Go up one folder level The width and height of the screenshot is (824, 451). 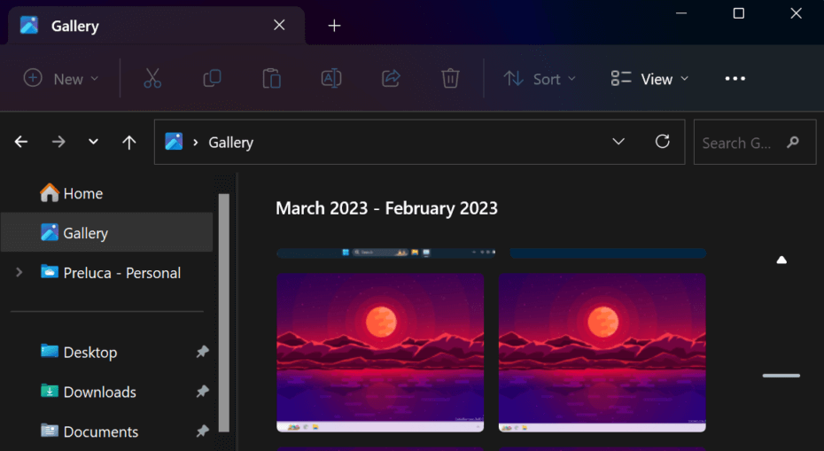click(x=129, y=142)
